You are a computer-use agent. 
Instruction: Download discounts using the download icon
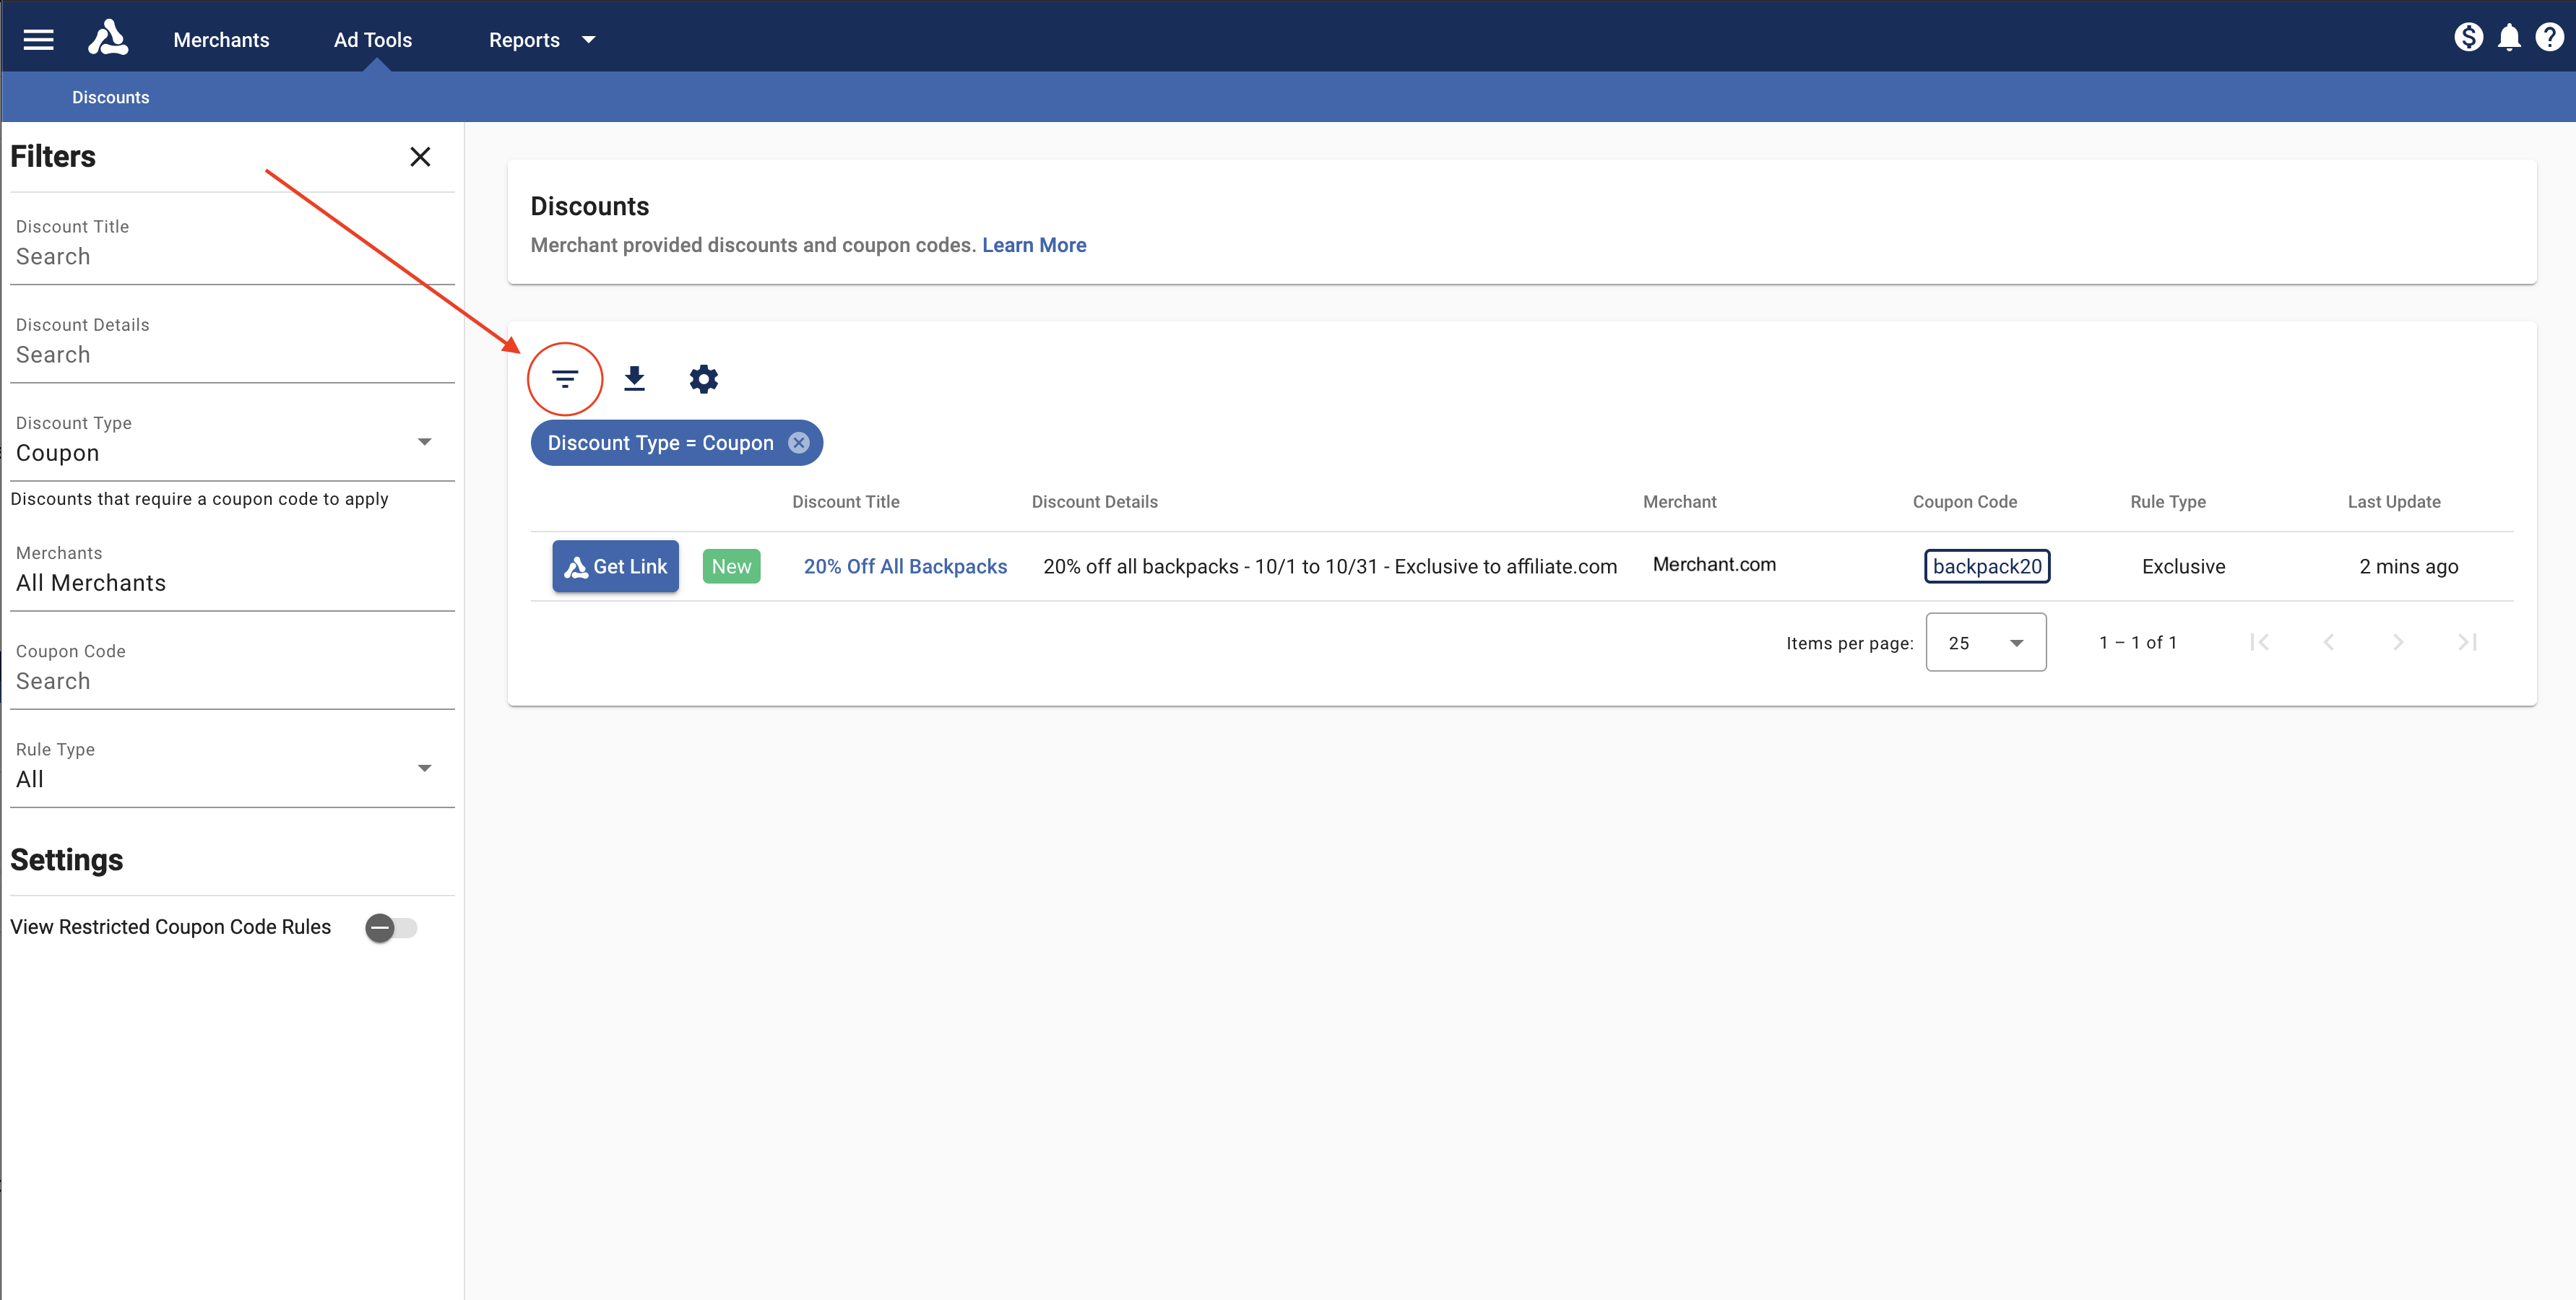634,379
